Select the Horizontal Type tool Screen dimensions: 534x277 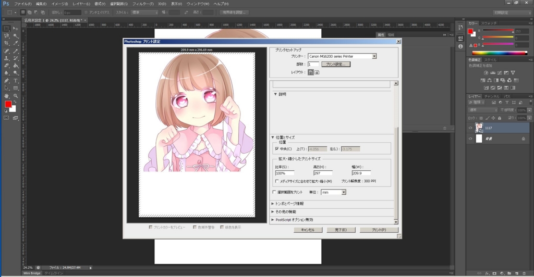16,81
